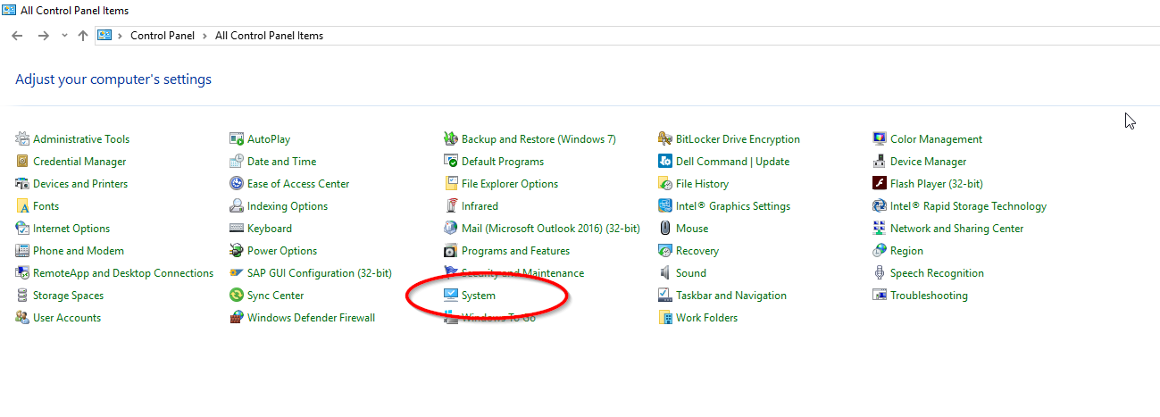Screen dimensions: 1160x417
Task: Open File Explorer Options link
Action: (x=510, y=184)
